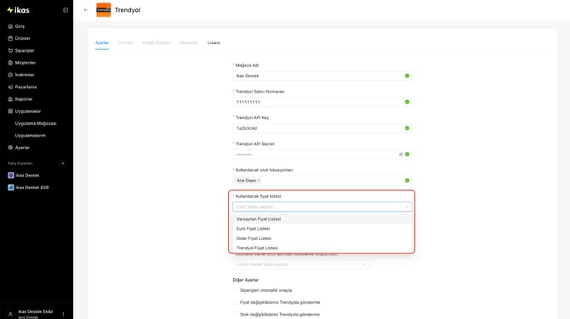The image size is (570, 319).
Task: Go to Uygulama Mağazası link
Action: [x=36, y=124]
